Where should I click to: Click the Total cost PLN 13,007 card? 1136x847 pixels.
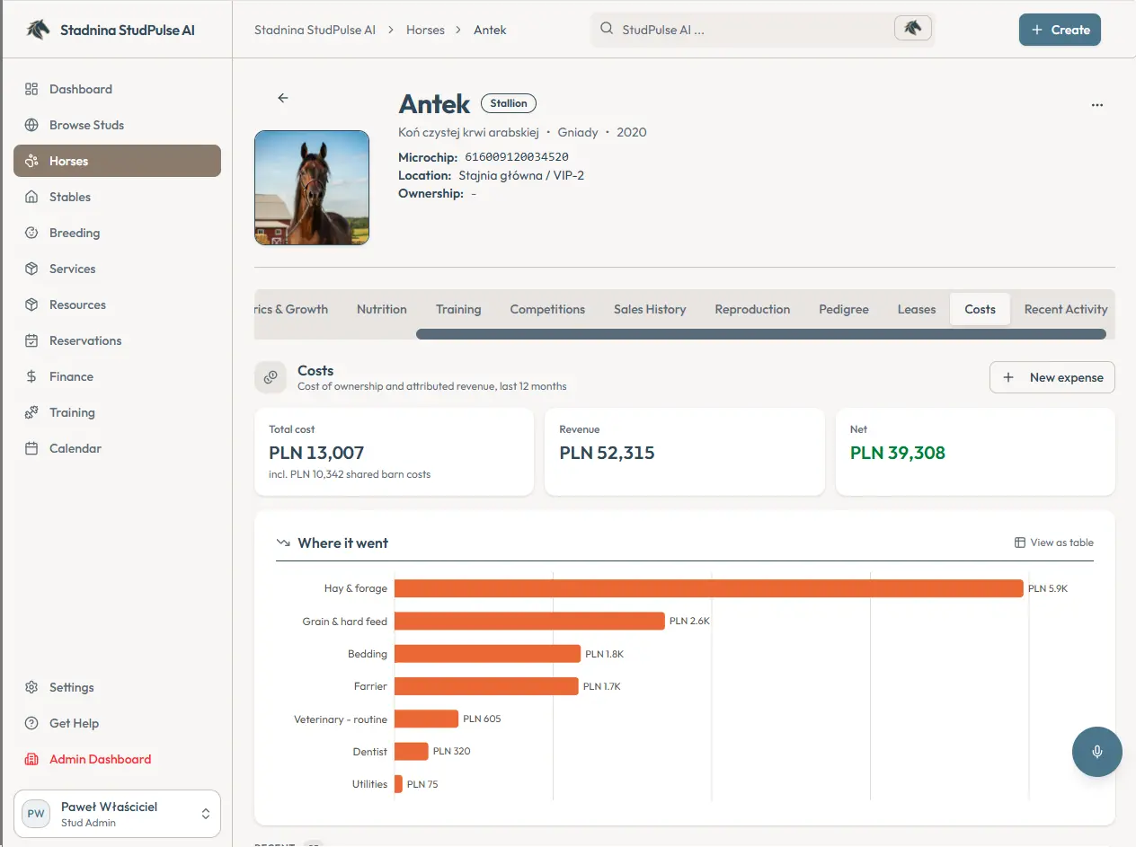tap(394, 452)
